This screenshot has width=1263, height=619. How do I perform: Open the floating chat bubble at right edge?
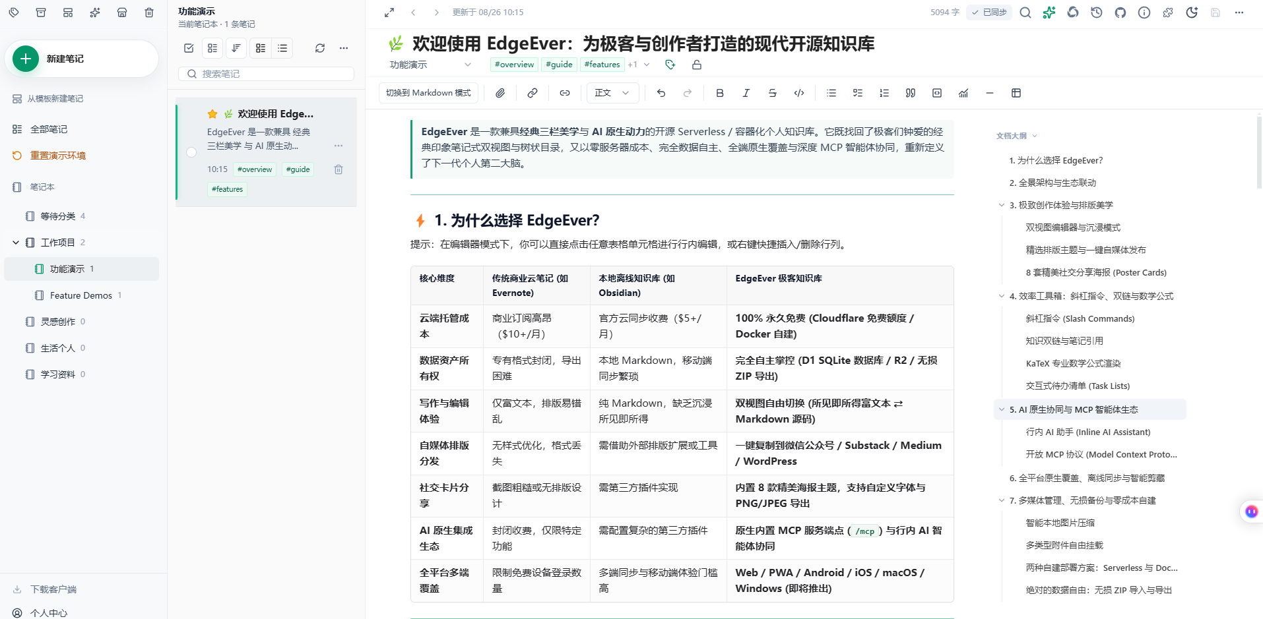[x=1251, y=512]
